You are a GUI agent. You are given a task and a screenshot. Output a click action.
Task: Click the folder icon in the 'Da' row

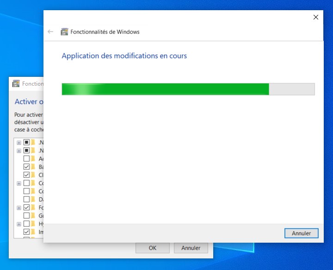tap(33, 199)
